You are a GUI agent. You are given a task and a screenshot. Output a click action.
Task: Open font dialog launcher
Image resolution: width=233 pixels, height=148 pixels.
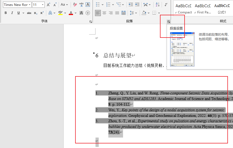pos(91,22)
